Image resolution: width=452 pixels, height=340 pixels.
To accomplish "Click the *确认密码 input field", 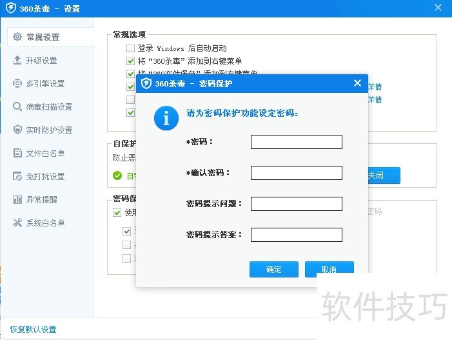I will 297,173.
